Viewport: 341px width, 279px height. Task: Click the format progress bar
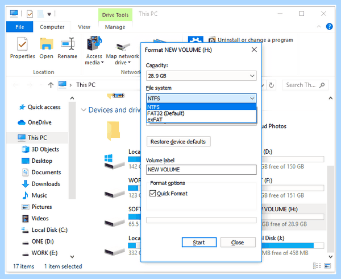(x=201, y=220)
